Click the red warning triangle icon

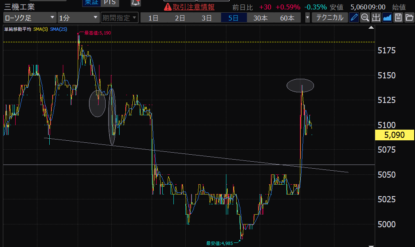pyautogui.click(x=168, y=7)
